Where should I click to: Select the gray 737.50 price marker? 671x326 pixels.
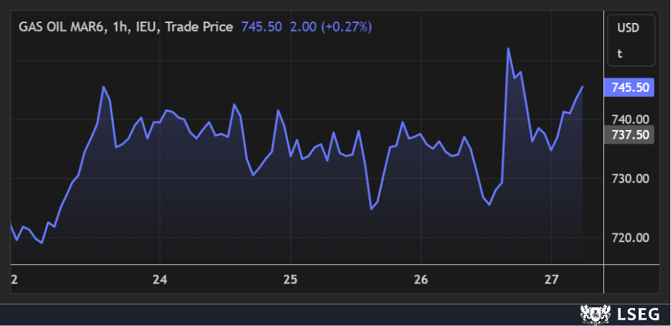coord(629,134)
